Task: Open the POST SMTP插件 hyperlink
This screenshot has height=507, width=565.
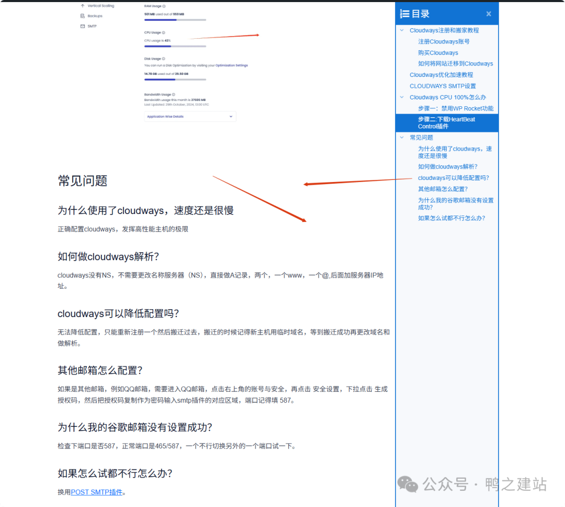Action: point(97,492)
